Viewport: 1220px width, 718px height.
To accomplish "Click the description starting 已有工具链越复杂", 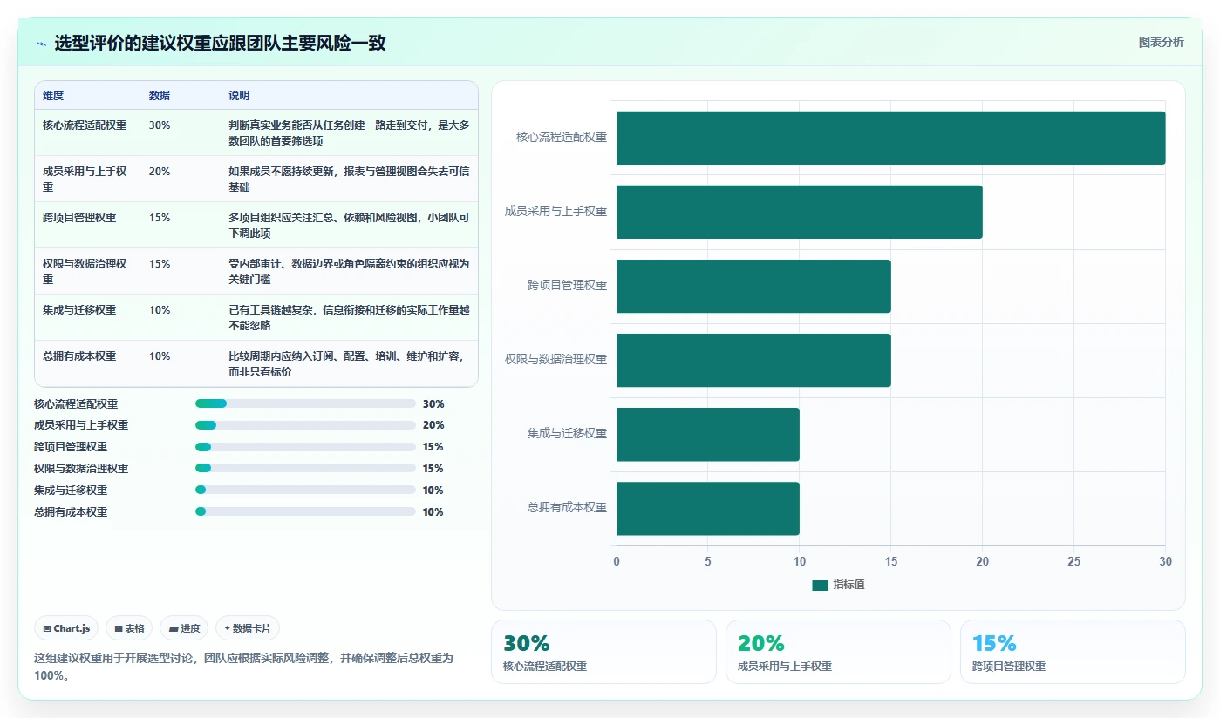I will pos(349,317).
